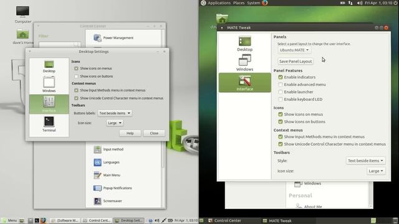The width and height of the screenshot is (399, 224).
Task: Click clock Fri Apr 1 in top panel
Action: (x=378, y=2)
